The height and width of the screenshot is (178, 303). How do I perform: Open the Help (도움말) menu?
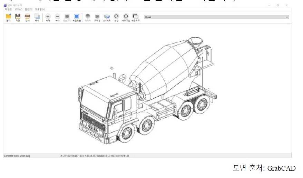(x=40, y=9)
